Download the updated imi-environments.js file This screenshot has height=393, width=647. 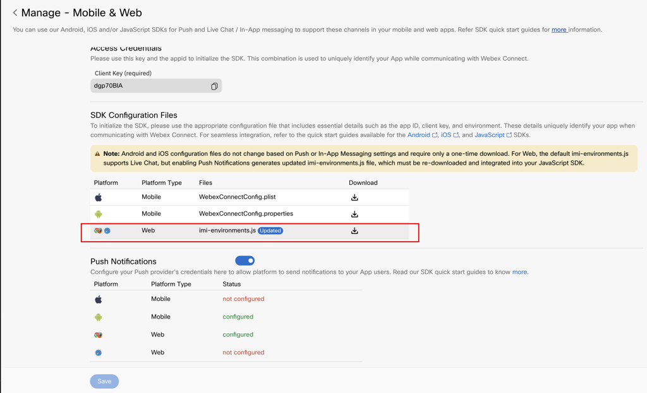pos(354,231)
